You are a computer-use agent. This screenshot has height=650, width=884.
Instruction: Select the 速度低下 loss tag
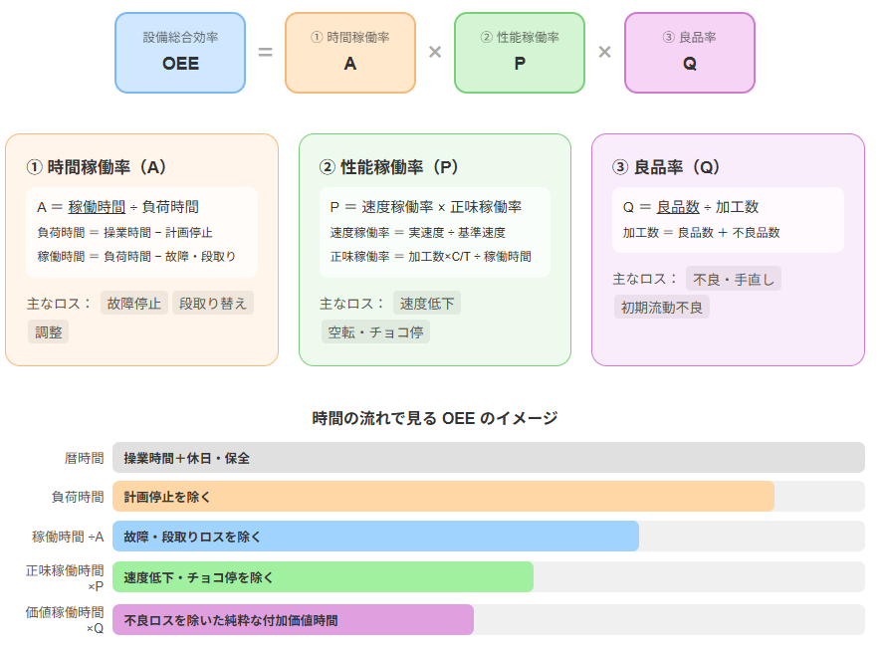pos(427,304)
